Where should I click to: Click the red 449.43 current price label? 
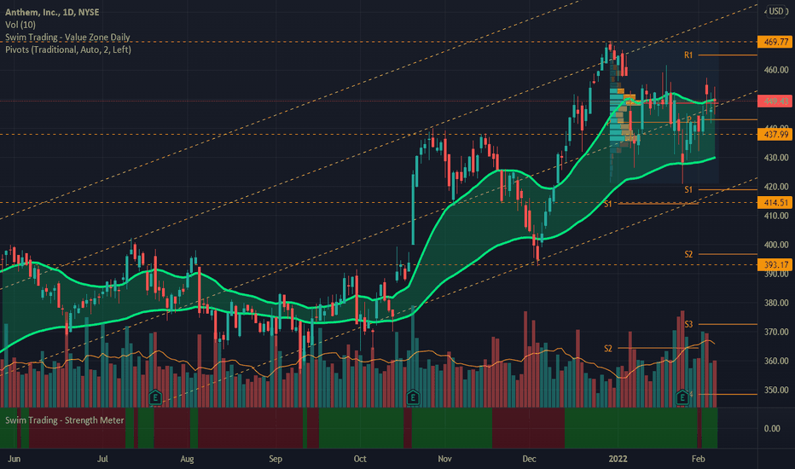pyautogui.click(x=775, y=101)
